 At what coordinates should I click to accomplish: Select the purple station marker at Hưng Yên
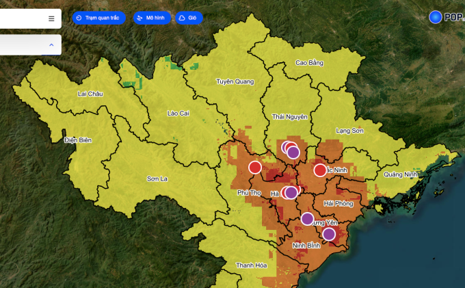click(308, 219)
